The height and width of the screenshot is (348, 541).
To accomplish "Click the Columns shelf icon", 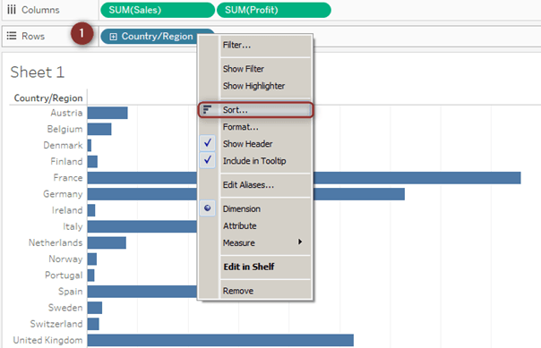I will coord(12,10).
